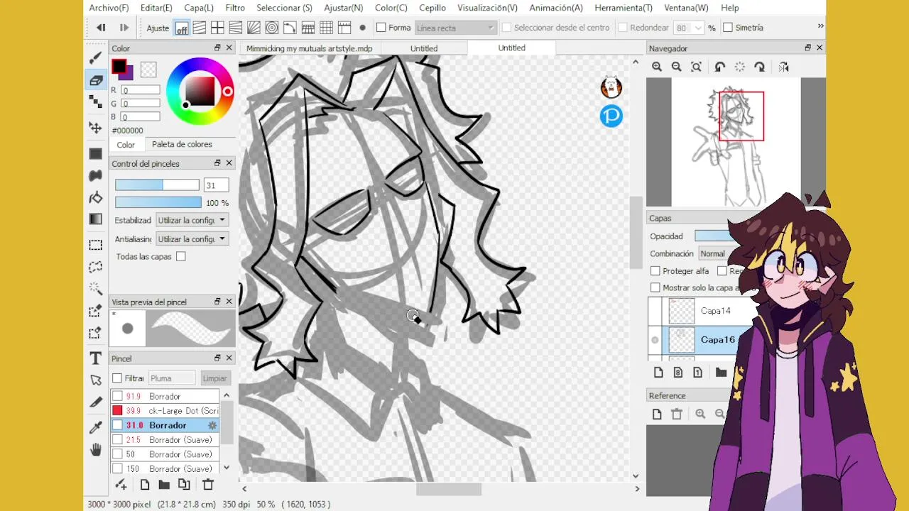The height and width of the screenshot is (511, 909).
Task: Adjust the brush size slider showing 31
Action: click(157, 185)
